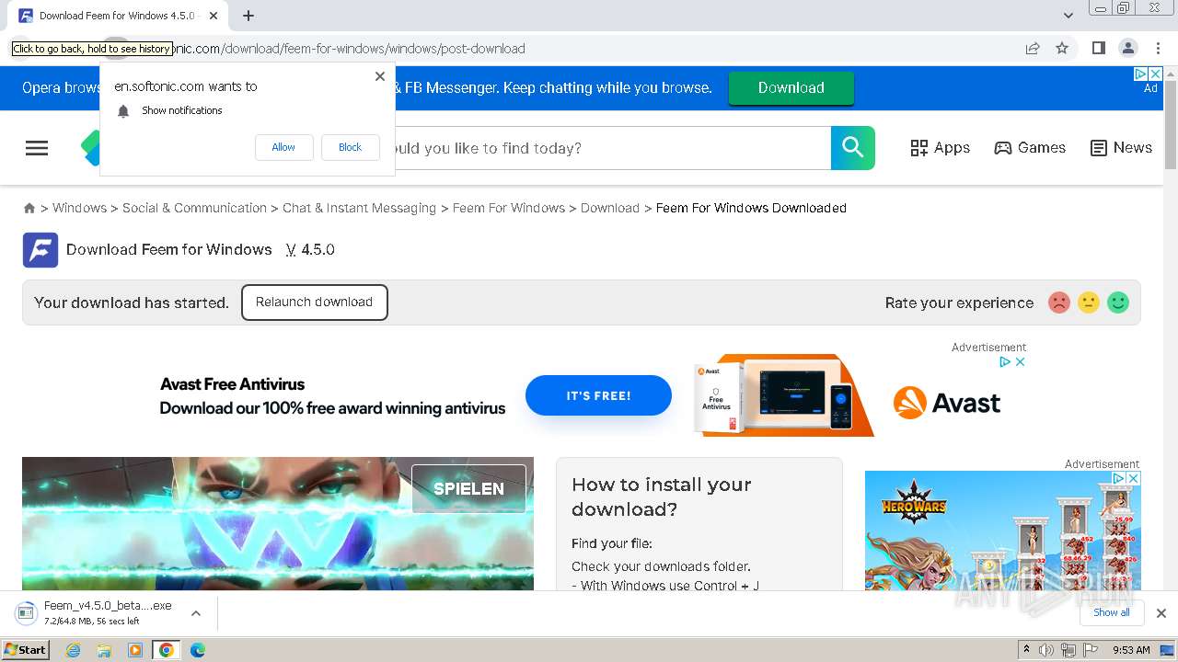Open media player taskbar icon
Image resolution: width=1178 pixels, height=662 pixels.
click(135, 650)
